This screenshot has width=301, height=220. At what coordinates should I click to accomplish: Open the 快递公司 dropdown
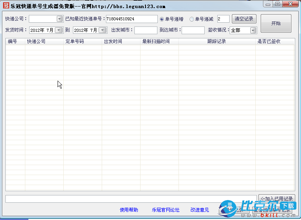click(x=60, y=19)
